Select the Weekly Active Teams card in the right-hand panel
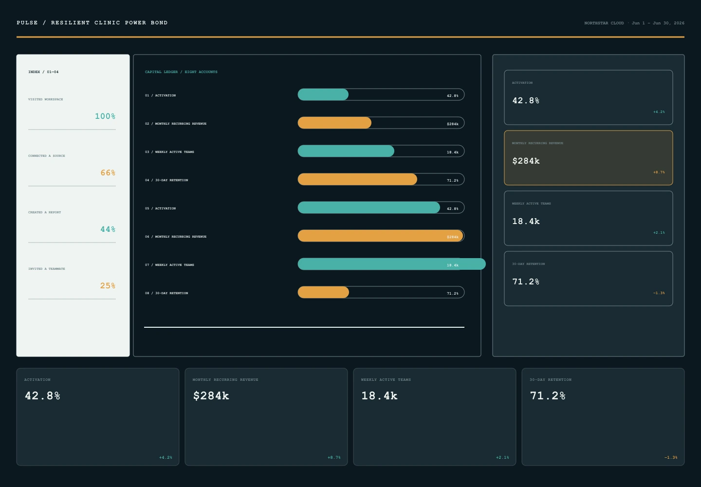This screenshot has width=701, height=487. click(589, 218)
